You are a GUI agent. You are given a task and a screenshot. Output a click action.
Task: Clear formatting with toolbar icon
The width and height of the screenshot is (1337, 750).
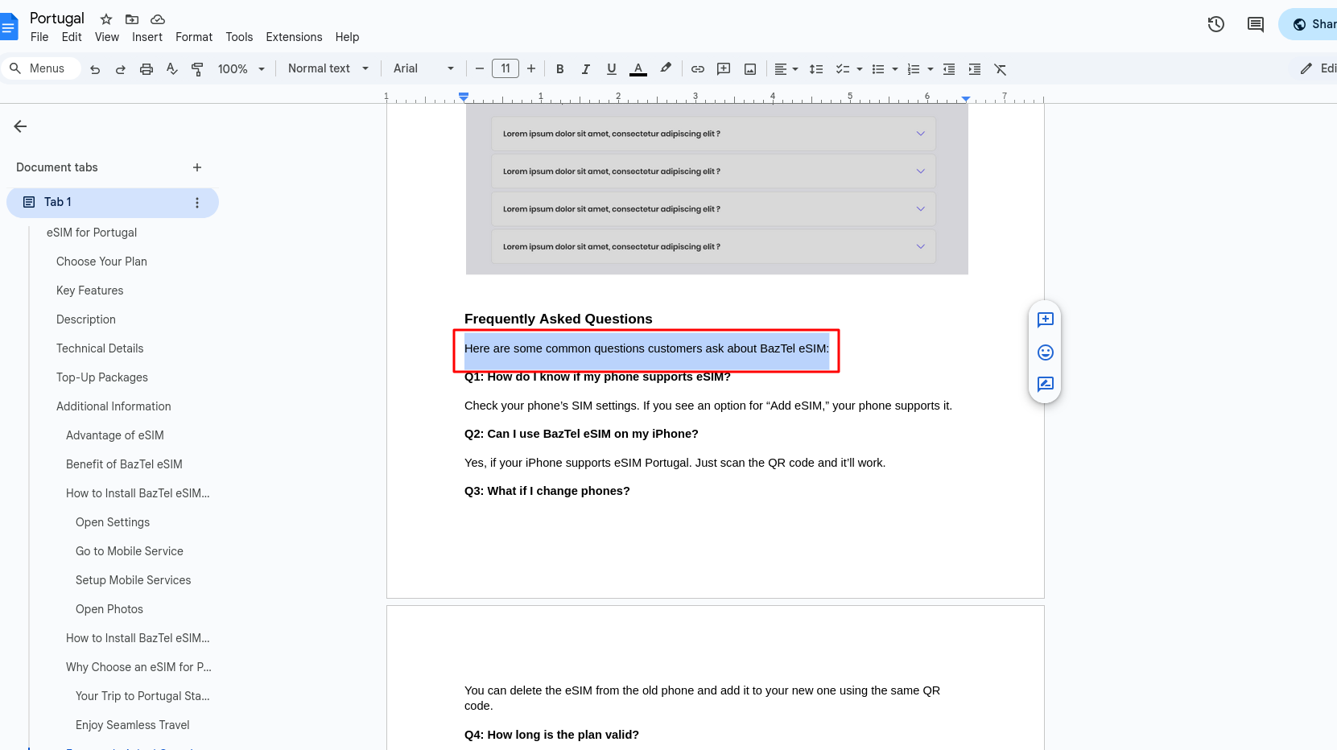click(x=1000, y=69)
